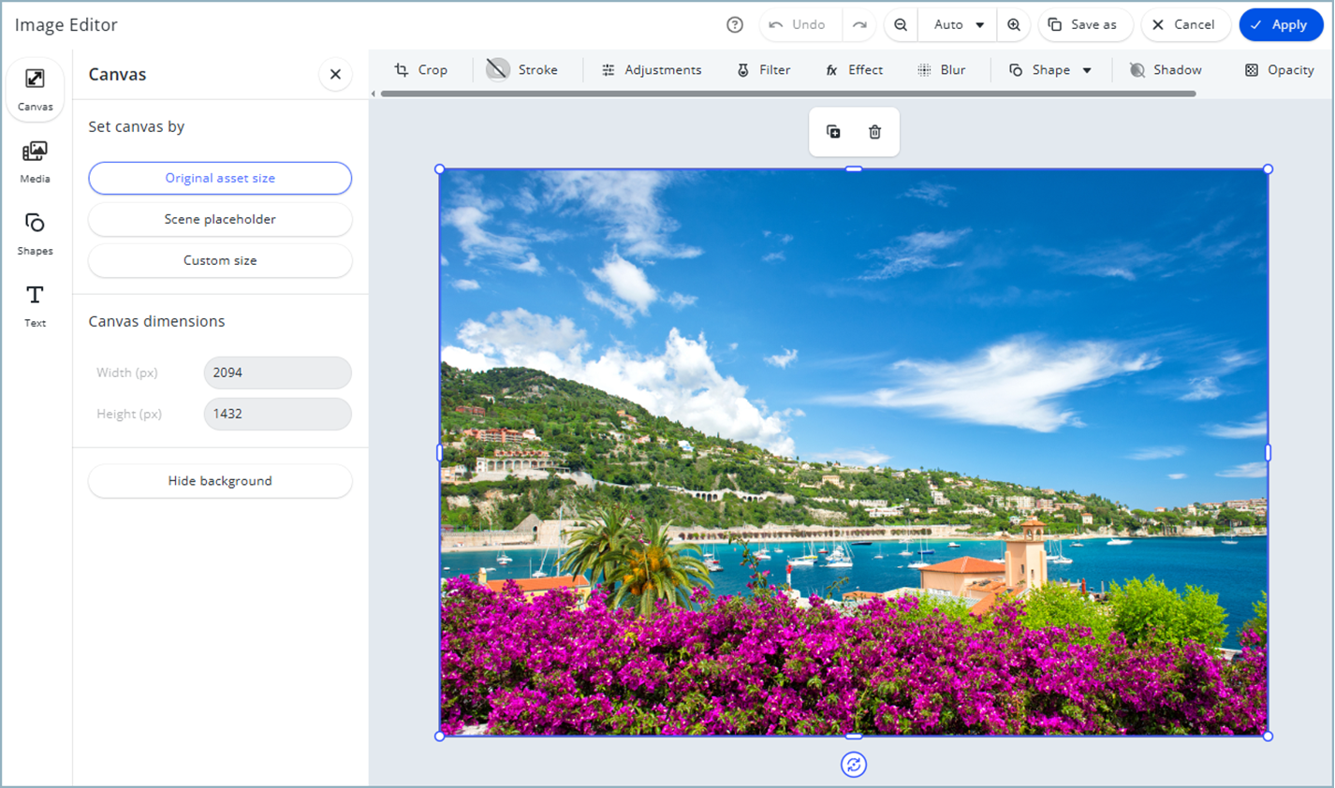Select Original asset size option
The width and height of the screenshot is (1335, 788).
point(220,178)
